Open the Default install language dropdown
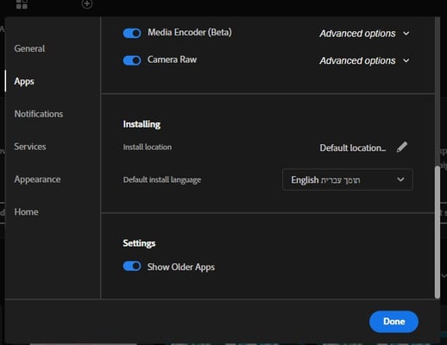 [x=348, y=179]
